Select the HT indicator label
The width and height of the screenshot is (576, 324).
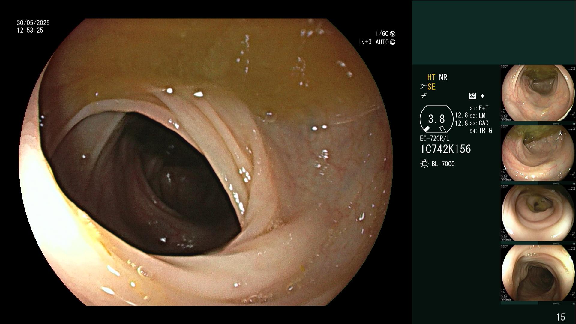coord(431,77)
